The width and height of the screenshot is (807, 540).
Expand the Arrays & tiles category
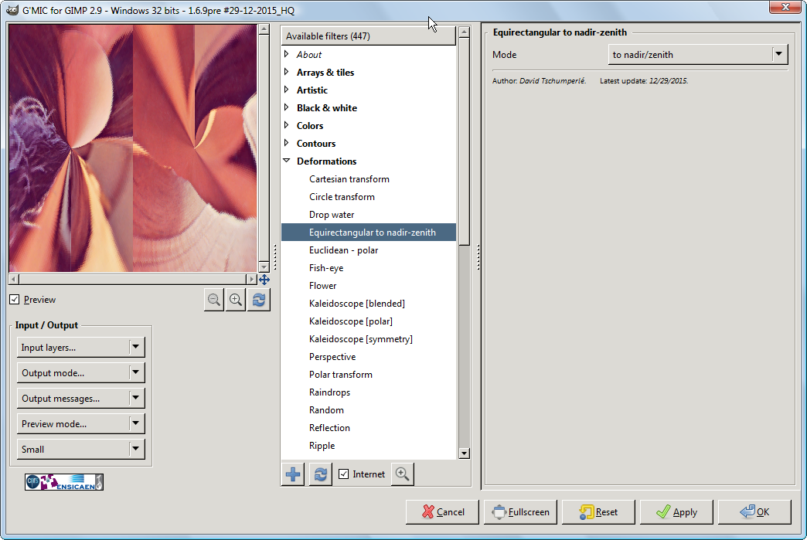click(x=287, y=72)
